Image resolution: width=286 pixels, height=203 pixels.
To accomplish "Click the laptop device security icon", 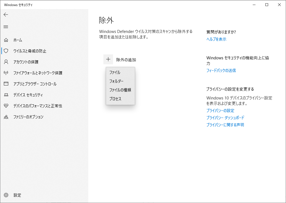I will point(6,95).
